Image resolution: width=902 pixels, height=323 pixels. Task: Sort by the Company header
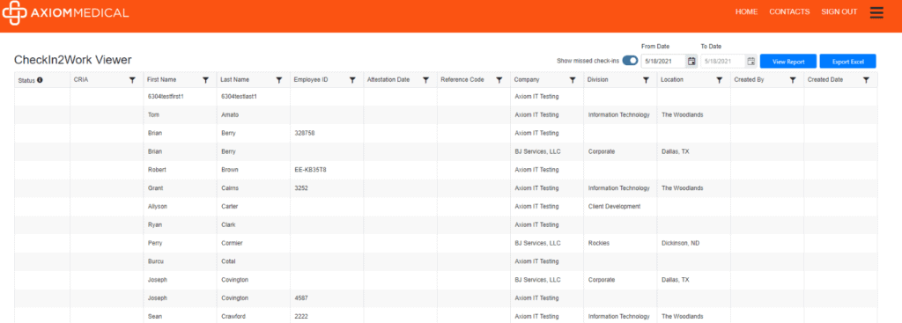pyautogui.click(x=527, y=80)
